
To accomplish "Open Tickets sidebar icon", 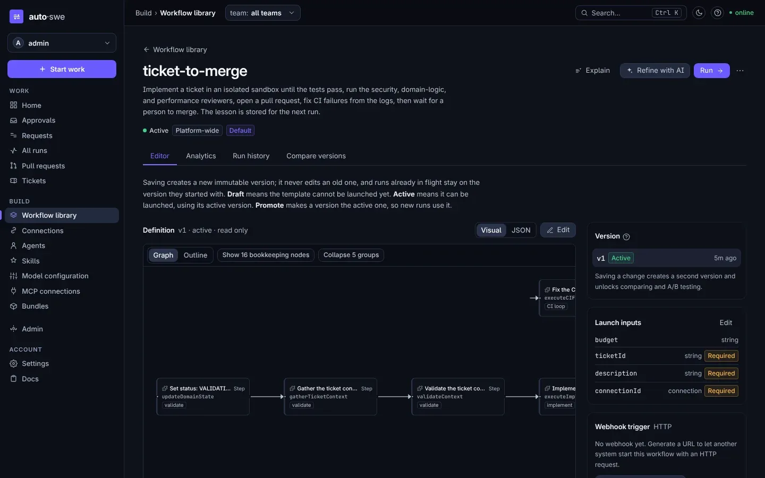I will point(14,181).
